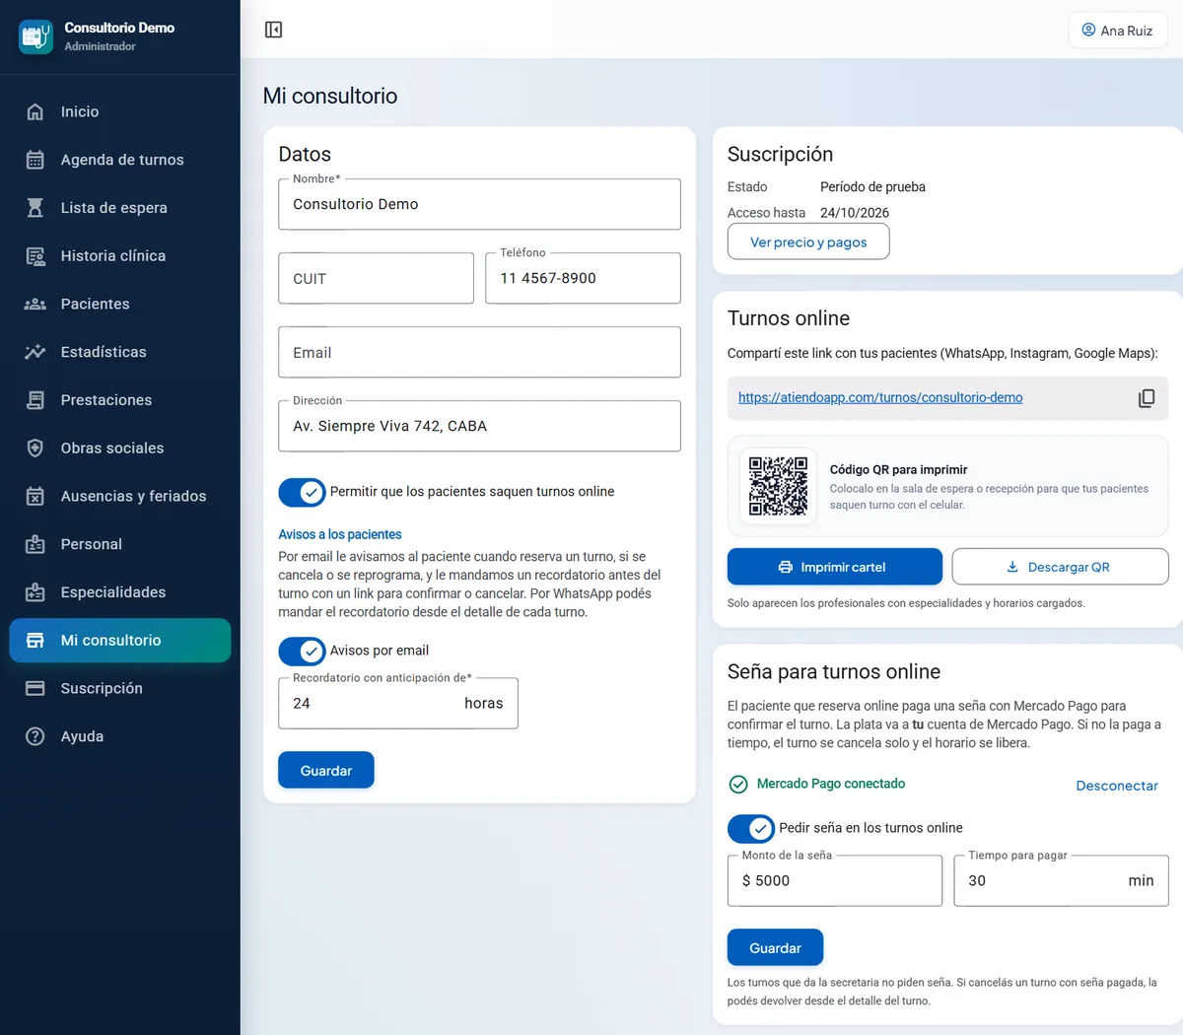Click the Email input field
The height and width of the screenshot is (1035, 1183).
[479, 352]
